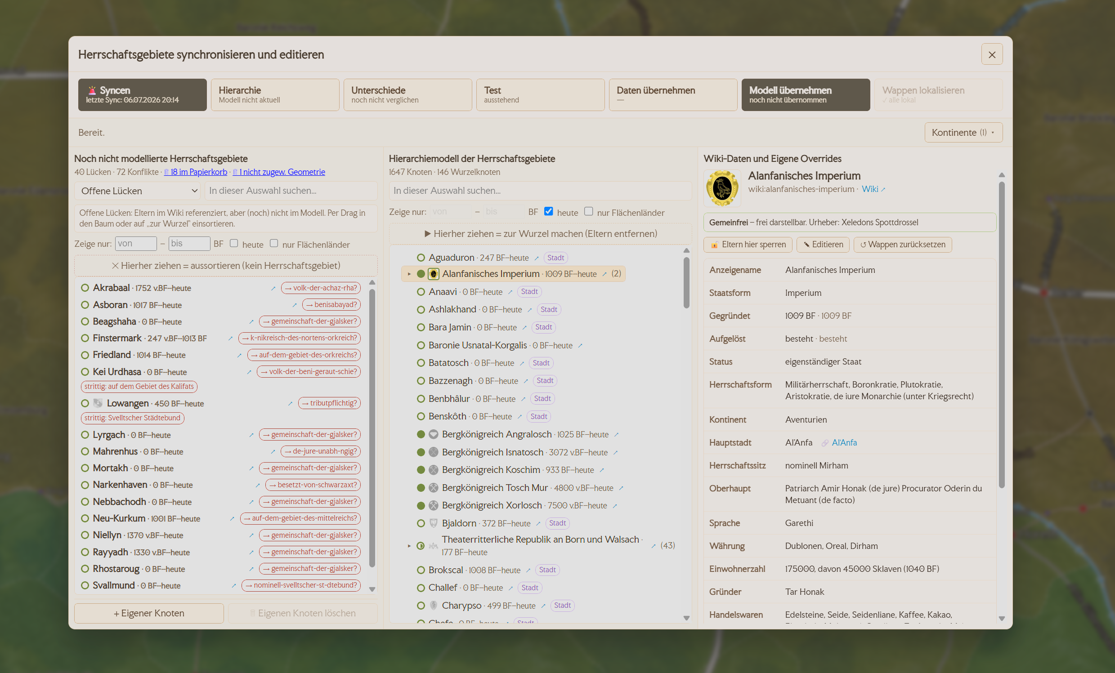
Task: Click the '18 im Papierkorb' link
Action: [x=196, y=172]
